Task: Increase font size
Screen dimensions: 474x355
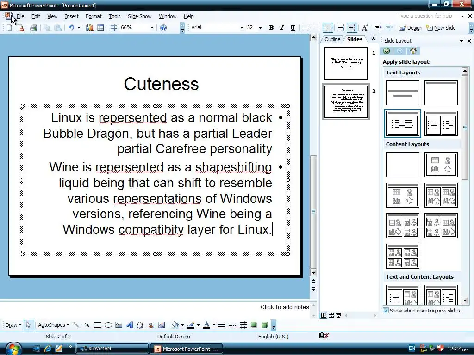Action: (365, 28)
